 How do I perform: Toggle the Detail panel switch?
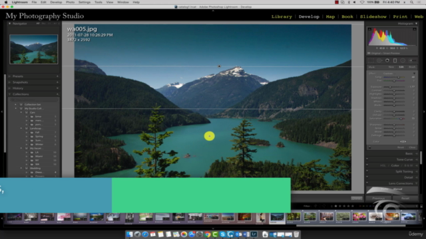click(367, 177)
